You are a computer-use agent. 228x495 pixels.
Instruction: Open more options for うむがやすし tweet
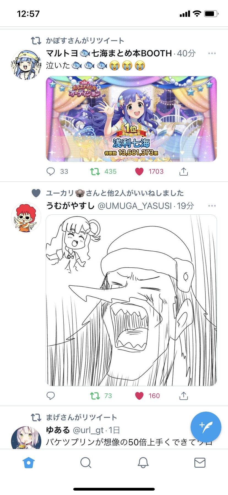click(212, 206)
